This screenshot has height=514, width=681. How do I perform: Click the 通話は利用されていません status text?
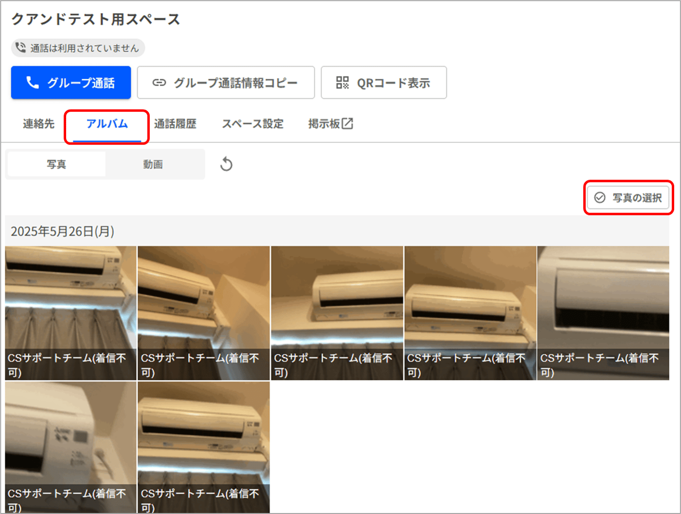[x=85, y=48]
